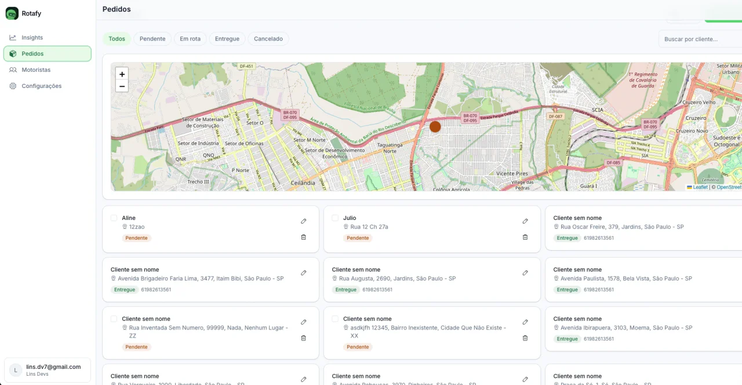Edit the asdkjfh 12345 order
The width and height of the screenshot is (742, 385).
tap(525, 322)
